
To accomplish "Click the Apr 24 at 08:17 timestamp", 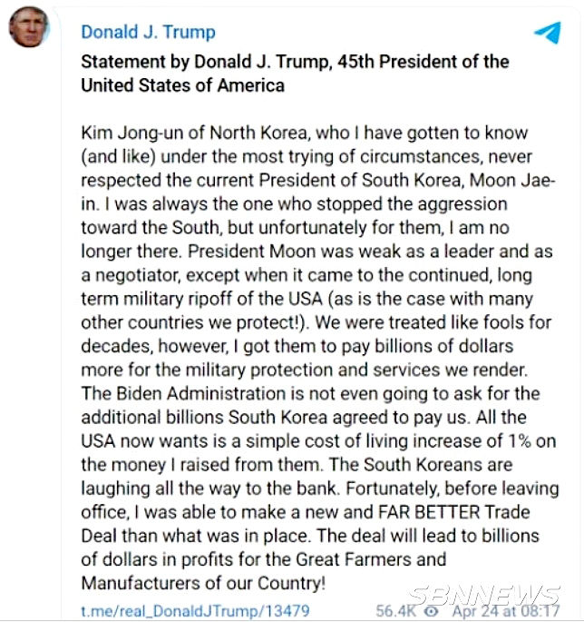I will [x=505, y=611].
